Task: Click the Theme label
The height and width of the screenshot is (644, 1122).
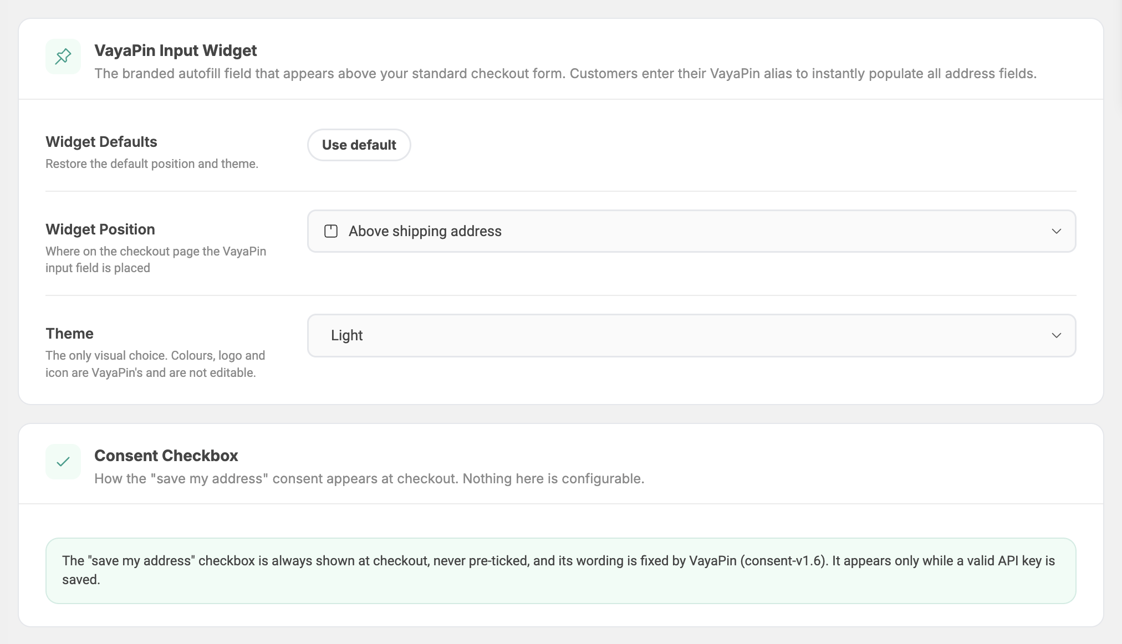Action: tap(69, 334)
